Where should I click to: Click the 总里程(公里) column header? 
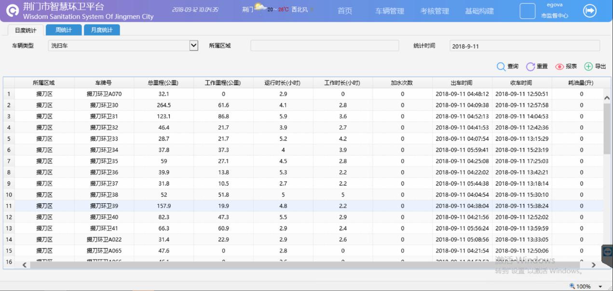point(164,83)
